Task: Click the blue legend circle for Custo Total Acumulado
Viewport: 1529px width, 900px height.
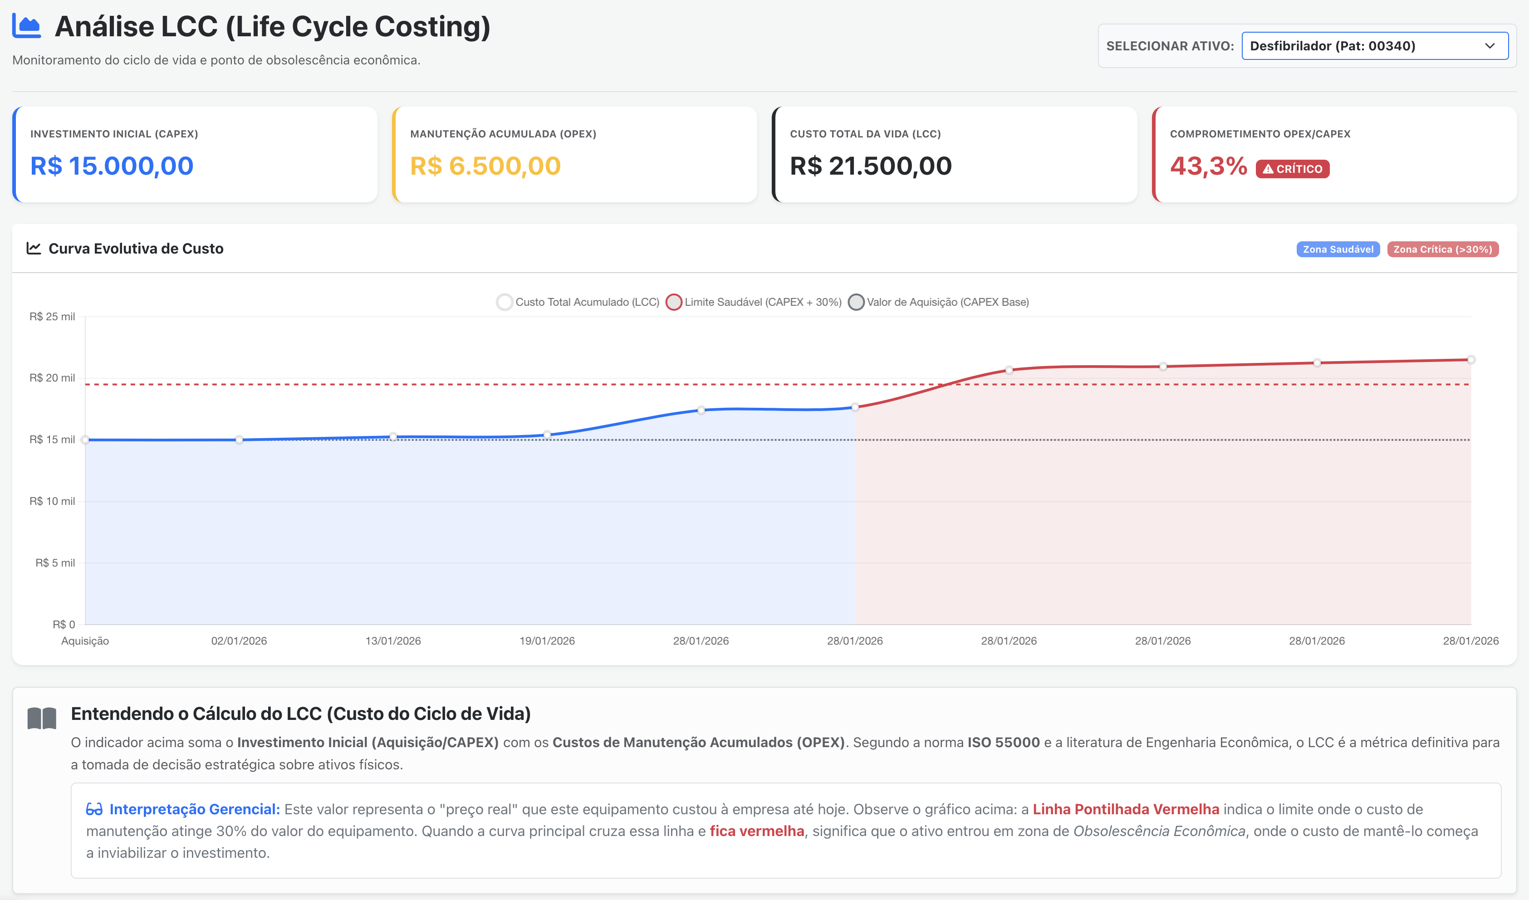Action: (x=504, y=301)
